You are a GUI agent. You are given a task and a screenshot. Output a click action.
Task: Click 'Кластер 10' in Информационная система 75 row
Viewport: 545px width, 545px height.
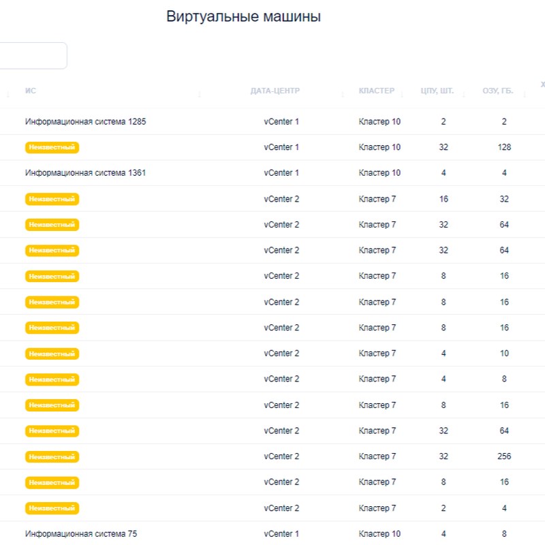pos(379,533)
